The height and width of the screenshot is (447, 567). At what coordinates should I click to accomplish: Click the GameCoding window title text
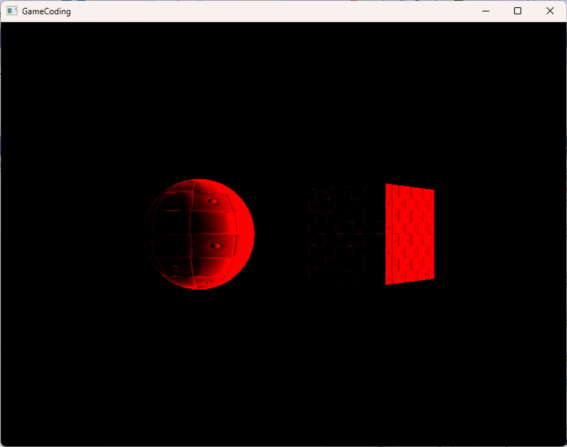click(46, 11)
